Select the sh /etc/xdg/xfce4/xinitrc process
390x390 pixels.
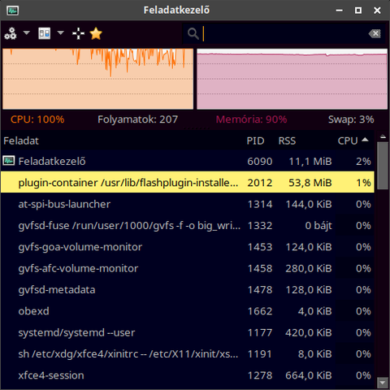click(188, 353)
